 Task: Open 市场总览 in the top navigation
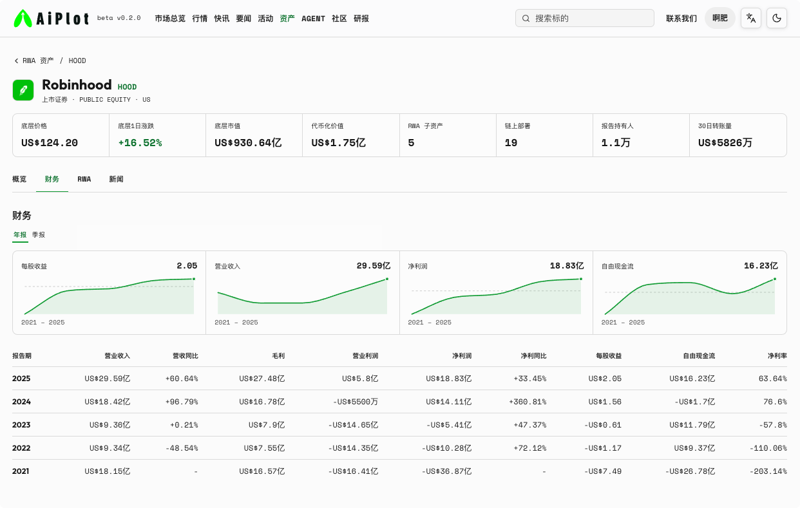point(170,19)
